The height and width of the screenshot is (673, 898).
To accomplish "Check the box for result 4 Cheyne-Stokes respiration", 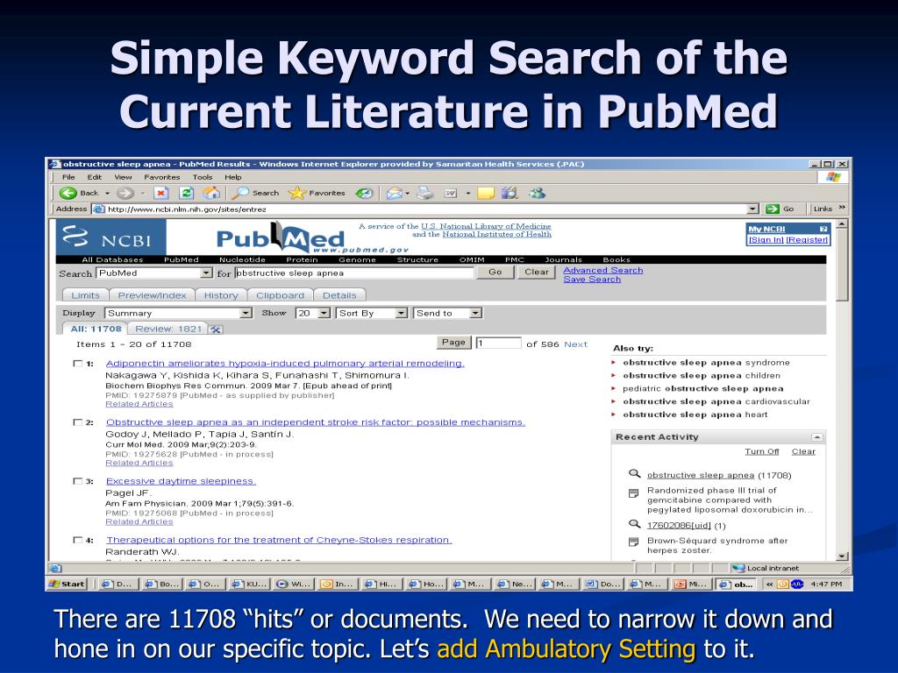I will (78, 540).
